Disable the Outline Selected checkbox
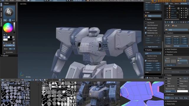Screen dimensions: 189x106 (x=146, y=28)
